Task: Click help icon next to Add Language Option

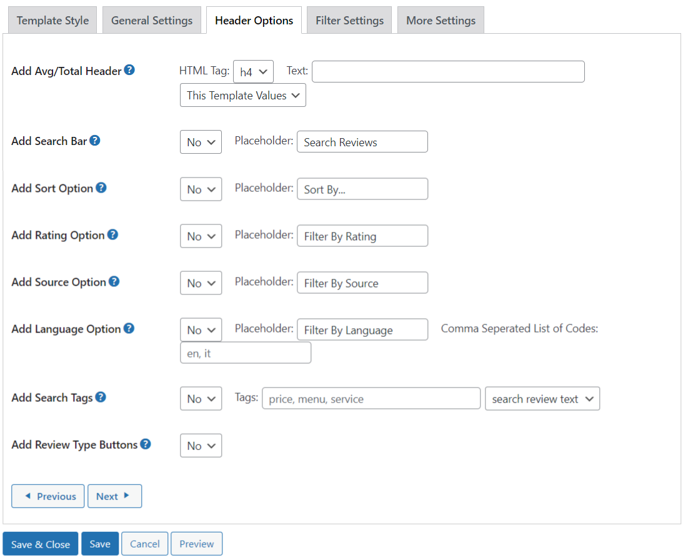Action: (129, 328)
